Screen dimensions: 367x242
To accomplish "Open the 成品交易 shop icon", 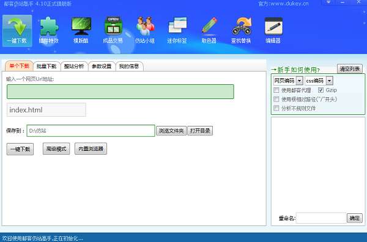I will [113, 31].
